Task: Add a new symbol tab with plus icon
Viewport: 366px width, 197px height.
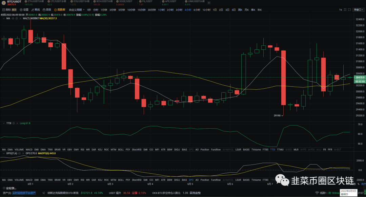Action: (x=209, y=3)
